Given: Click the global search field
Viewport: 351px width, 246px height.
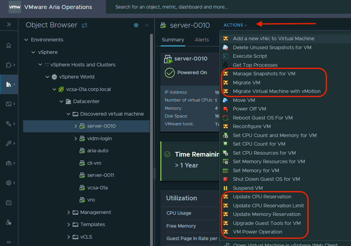Looking at the screenshot, I should click(228, 7).
